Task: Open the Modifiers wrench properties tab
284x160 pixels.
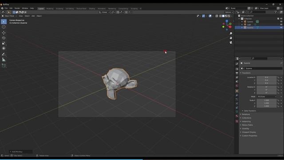Action: (x=237, y=95)
